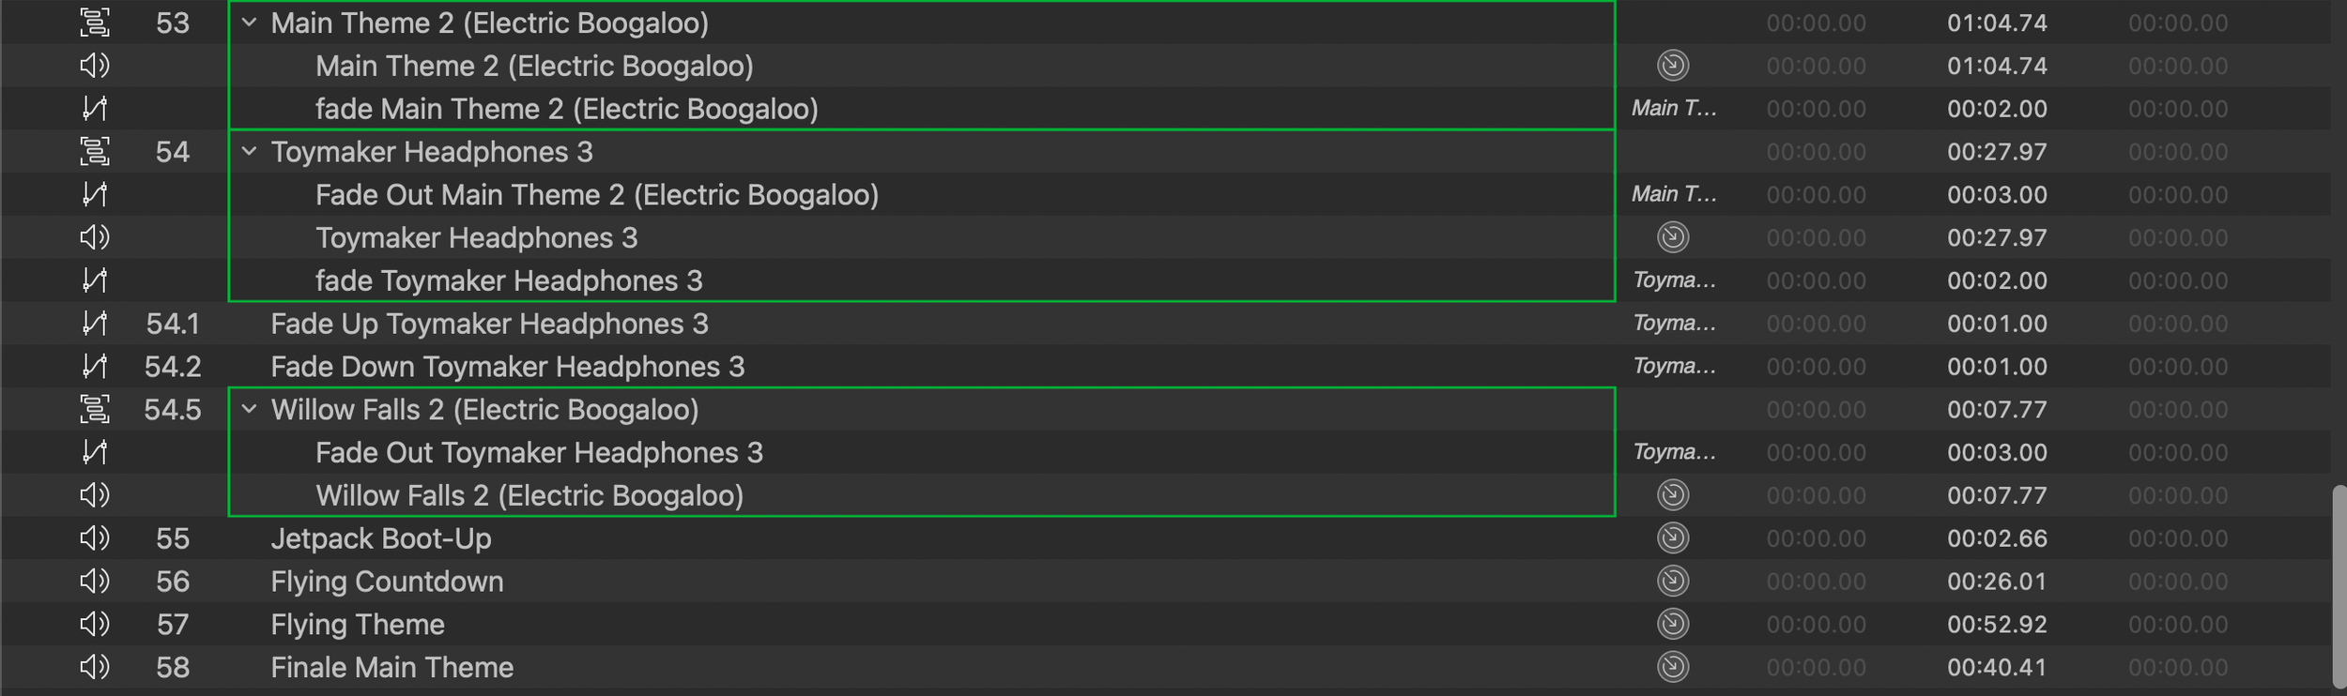This screenshot has height=696, width=2347.
Task: Click duration 00:52.92 of Flying Theme
Action: [1997, 624]
